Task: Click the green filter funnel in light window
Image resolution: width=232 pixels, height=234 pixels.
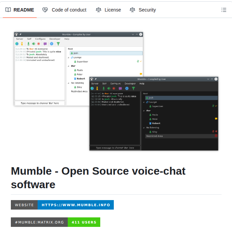Action: coord(58,44)
